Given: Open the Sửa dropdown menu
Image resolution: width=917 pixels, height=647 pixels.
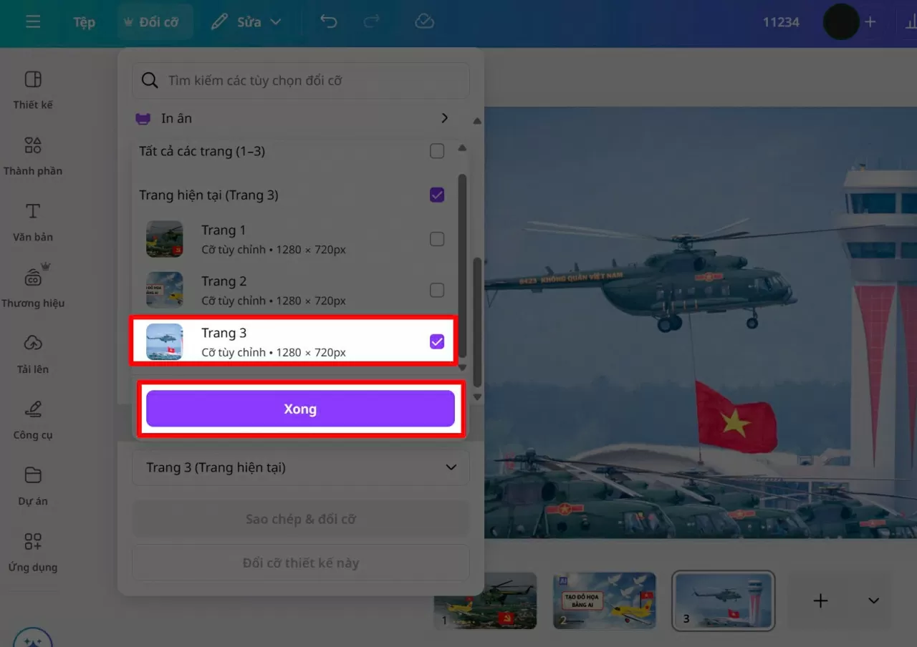Looking at the screenshot, I should 246,21.
